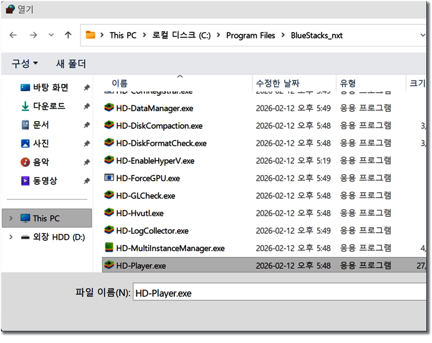Click pin icon next to 사진
The height and width of the screenshot is (343, 432).
pos(87,144)
